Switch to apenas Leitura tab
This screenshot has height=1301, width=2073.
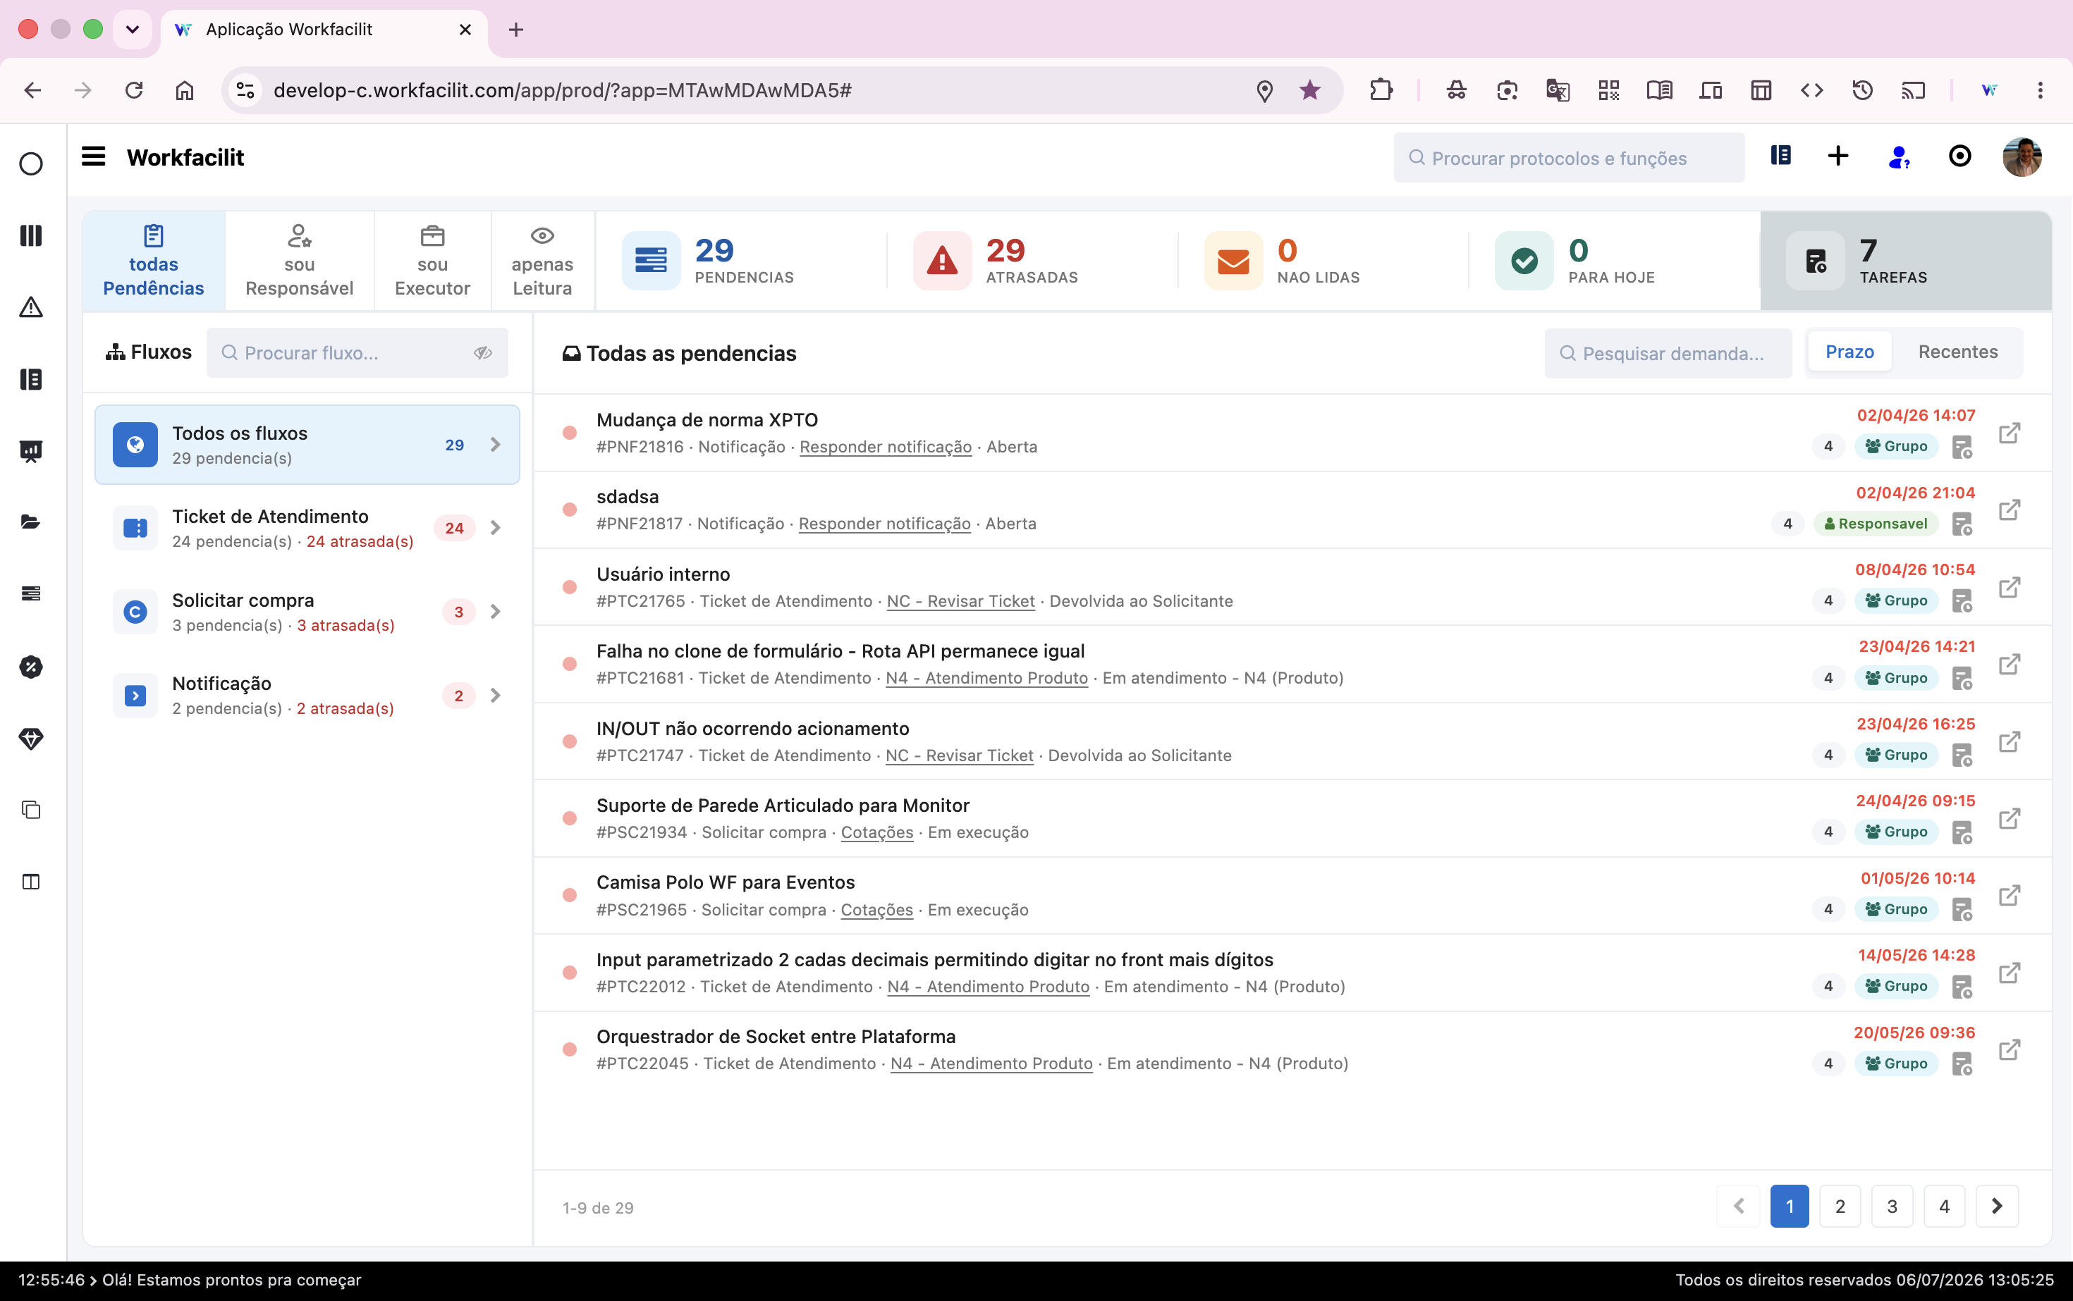point(542,261)
